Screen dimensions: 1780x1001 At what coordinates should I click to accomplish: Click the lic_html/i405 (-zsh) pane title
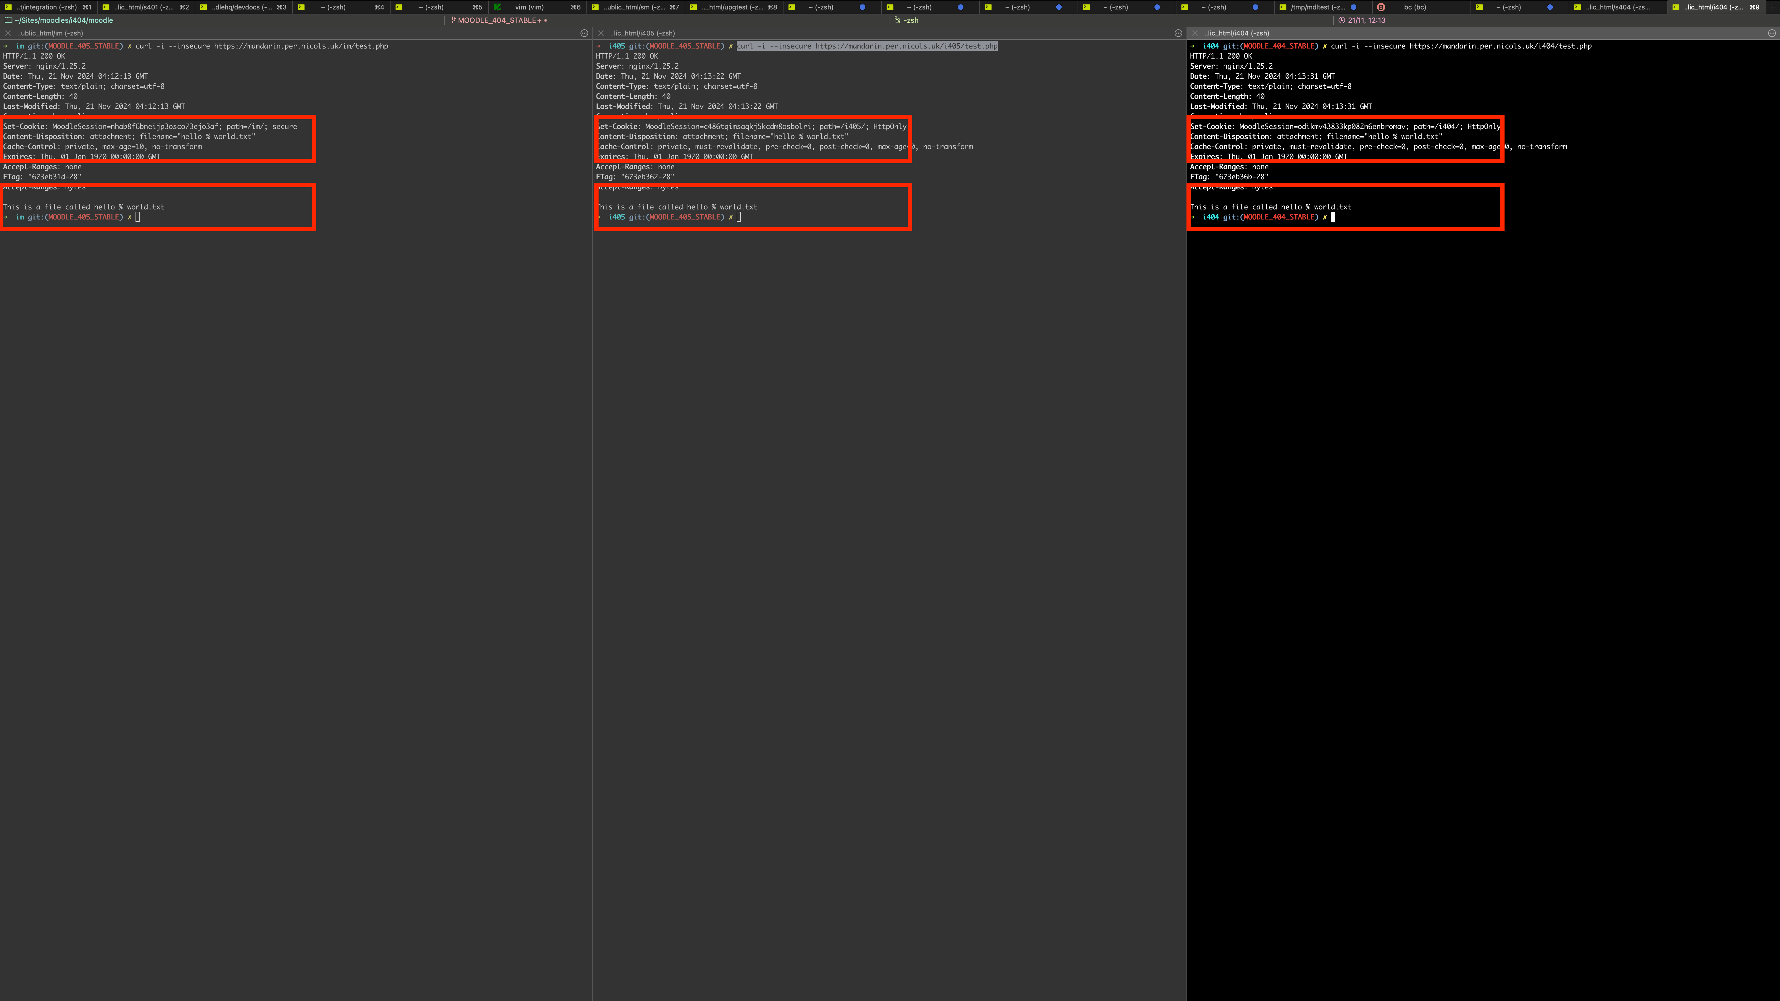pyautogui.click(x=643, y=33)
